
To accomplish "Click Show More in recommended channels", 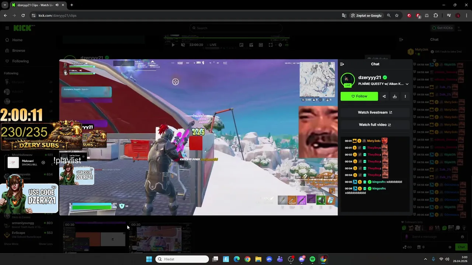I will pyautogui.click(x=11, y=244).
